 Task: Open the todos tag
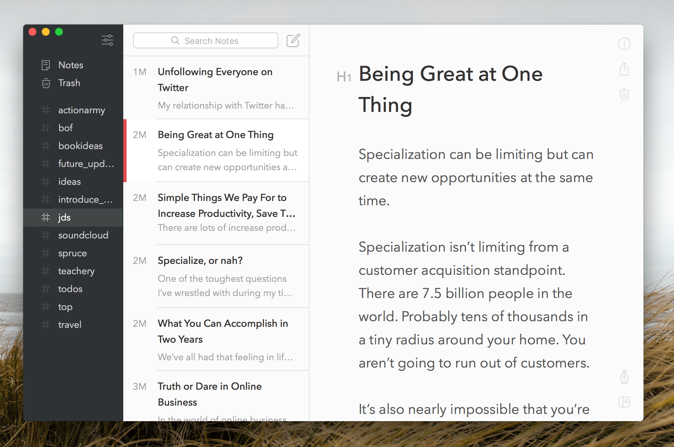(x=70, y=289)
